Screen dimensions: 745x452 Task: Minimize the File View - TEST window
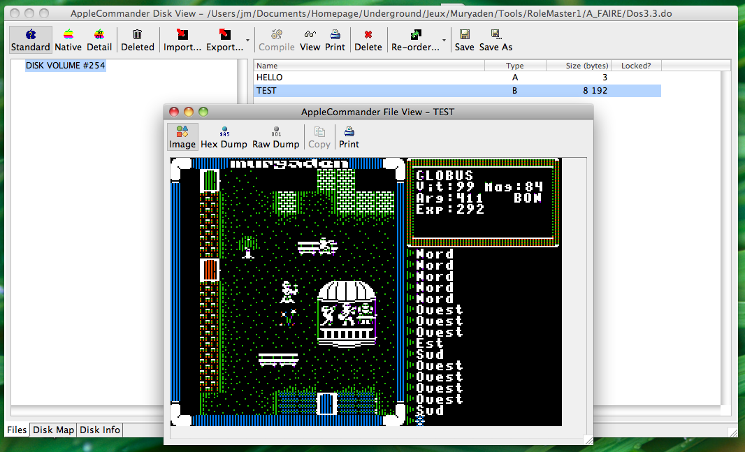pos(189,112)
